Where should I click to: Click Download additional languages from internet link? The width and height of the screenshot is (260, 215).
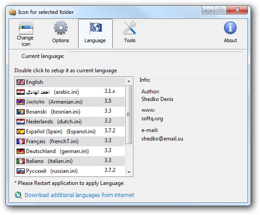coord(79,195)
